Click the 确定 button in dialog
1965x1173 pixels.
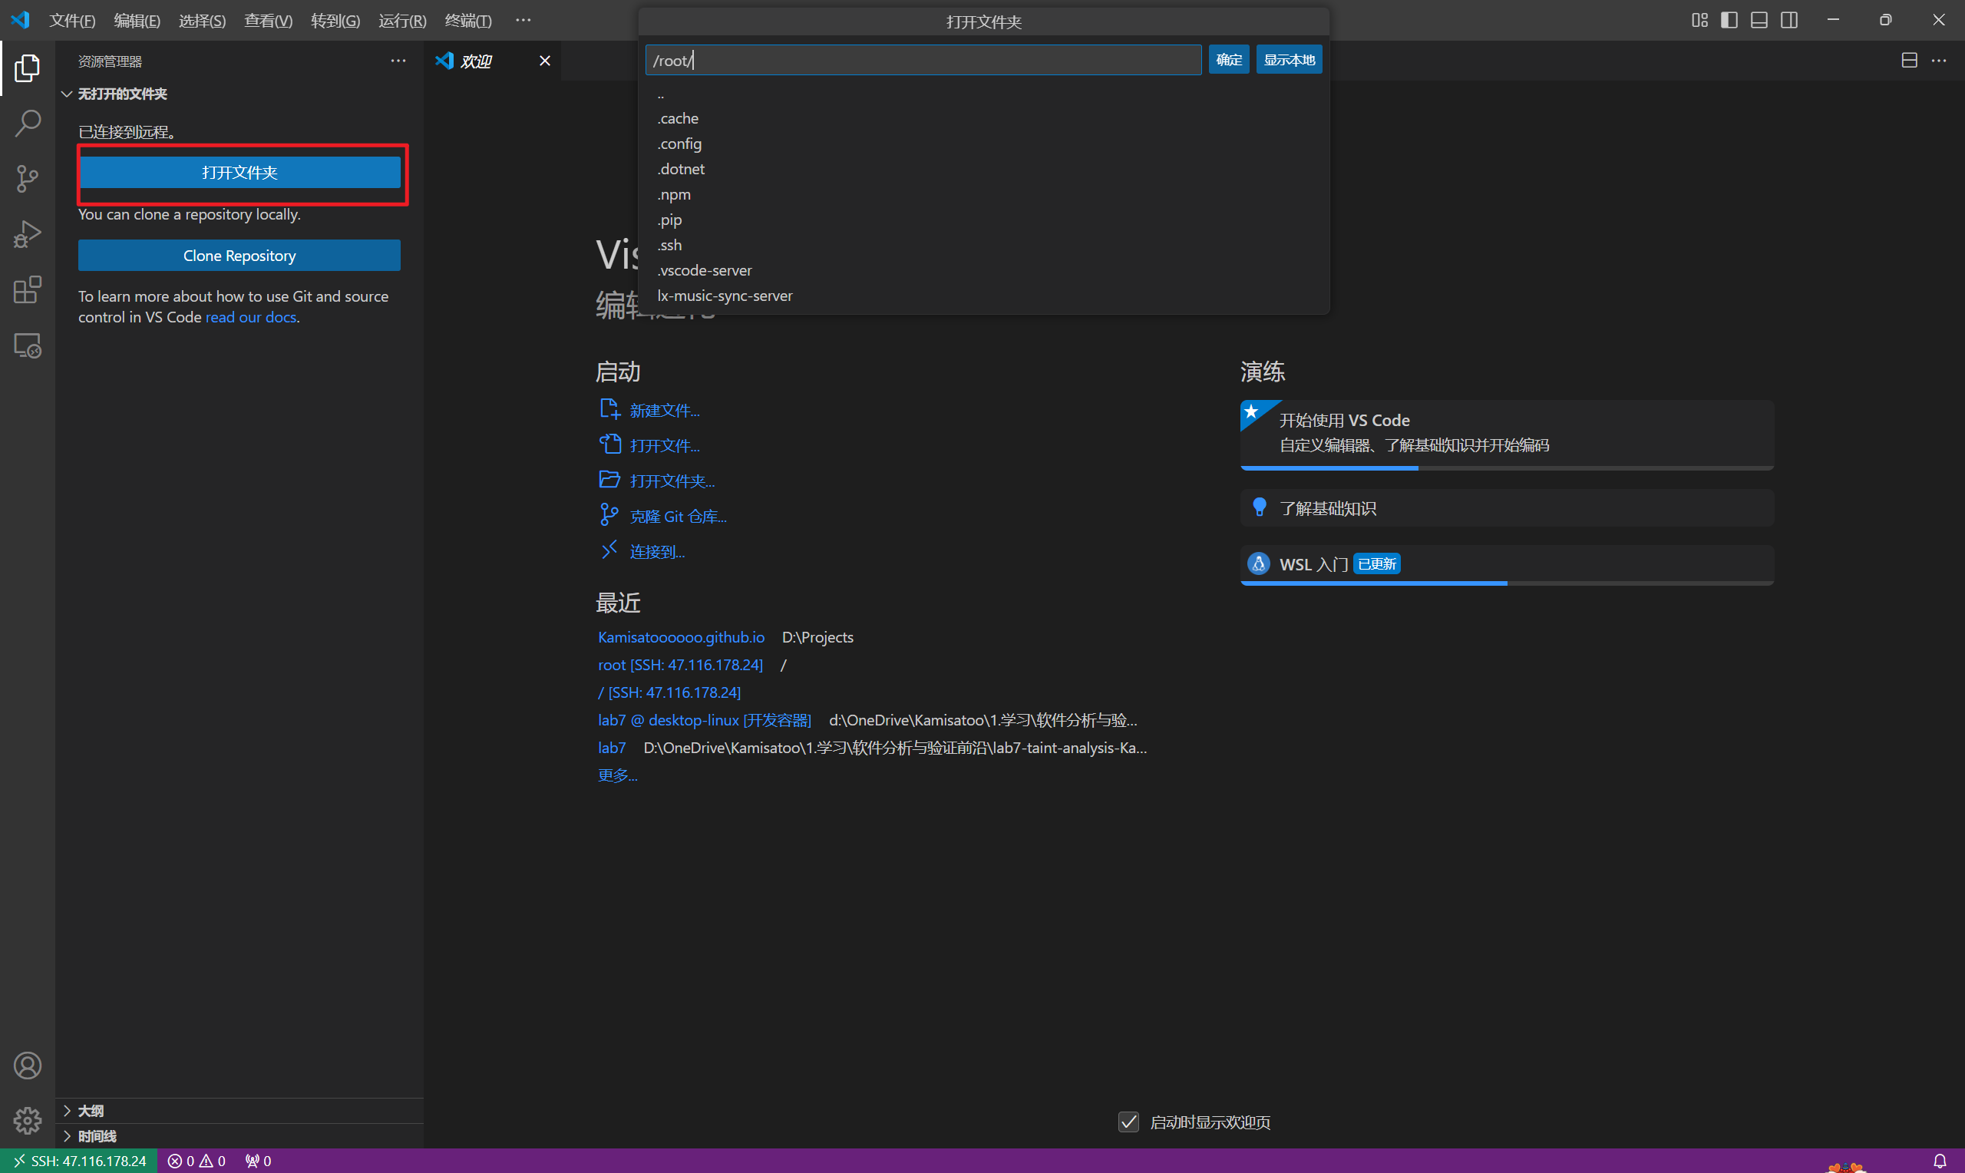[1229, 59]
